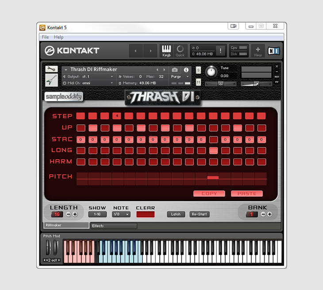
Task: Decrease BANK with the minus button
Action: tap(263, 214)
